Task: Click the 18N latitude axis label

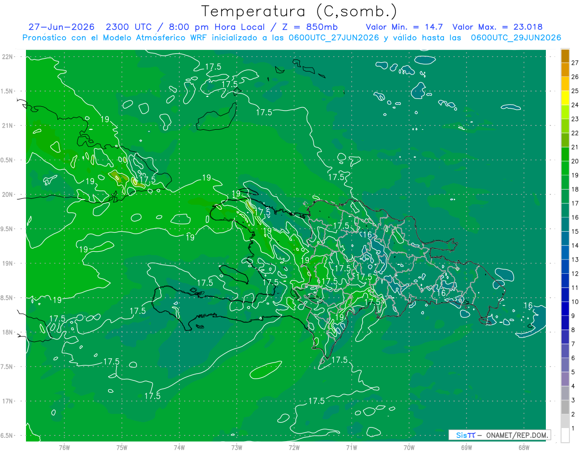Action: 8,332
